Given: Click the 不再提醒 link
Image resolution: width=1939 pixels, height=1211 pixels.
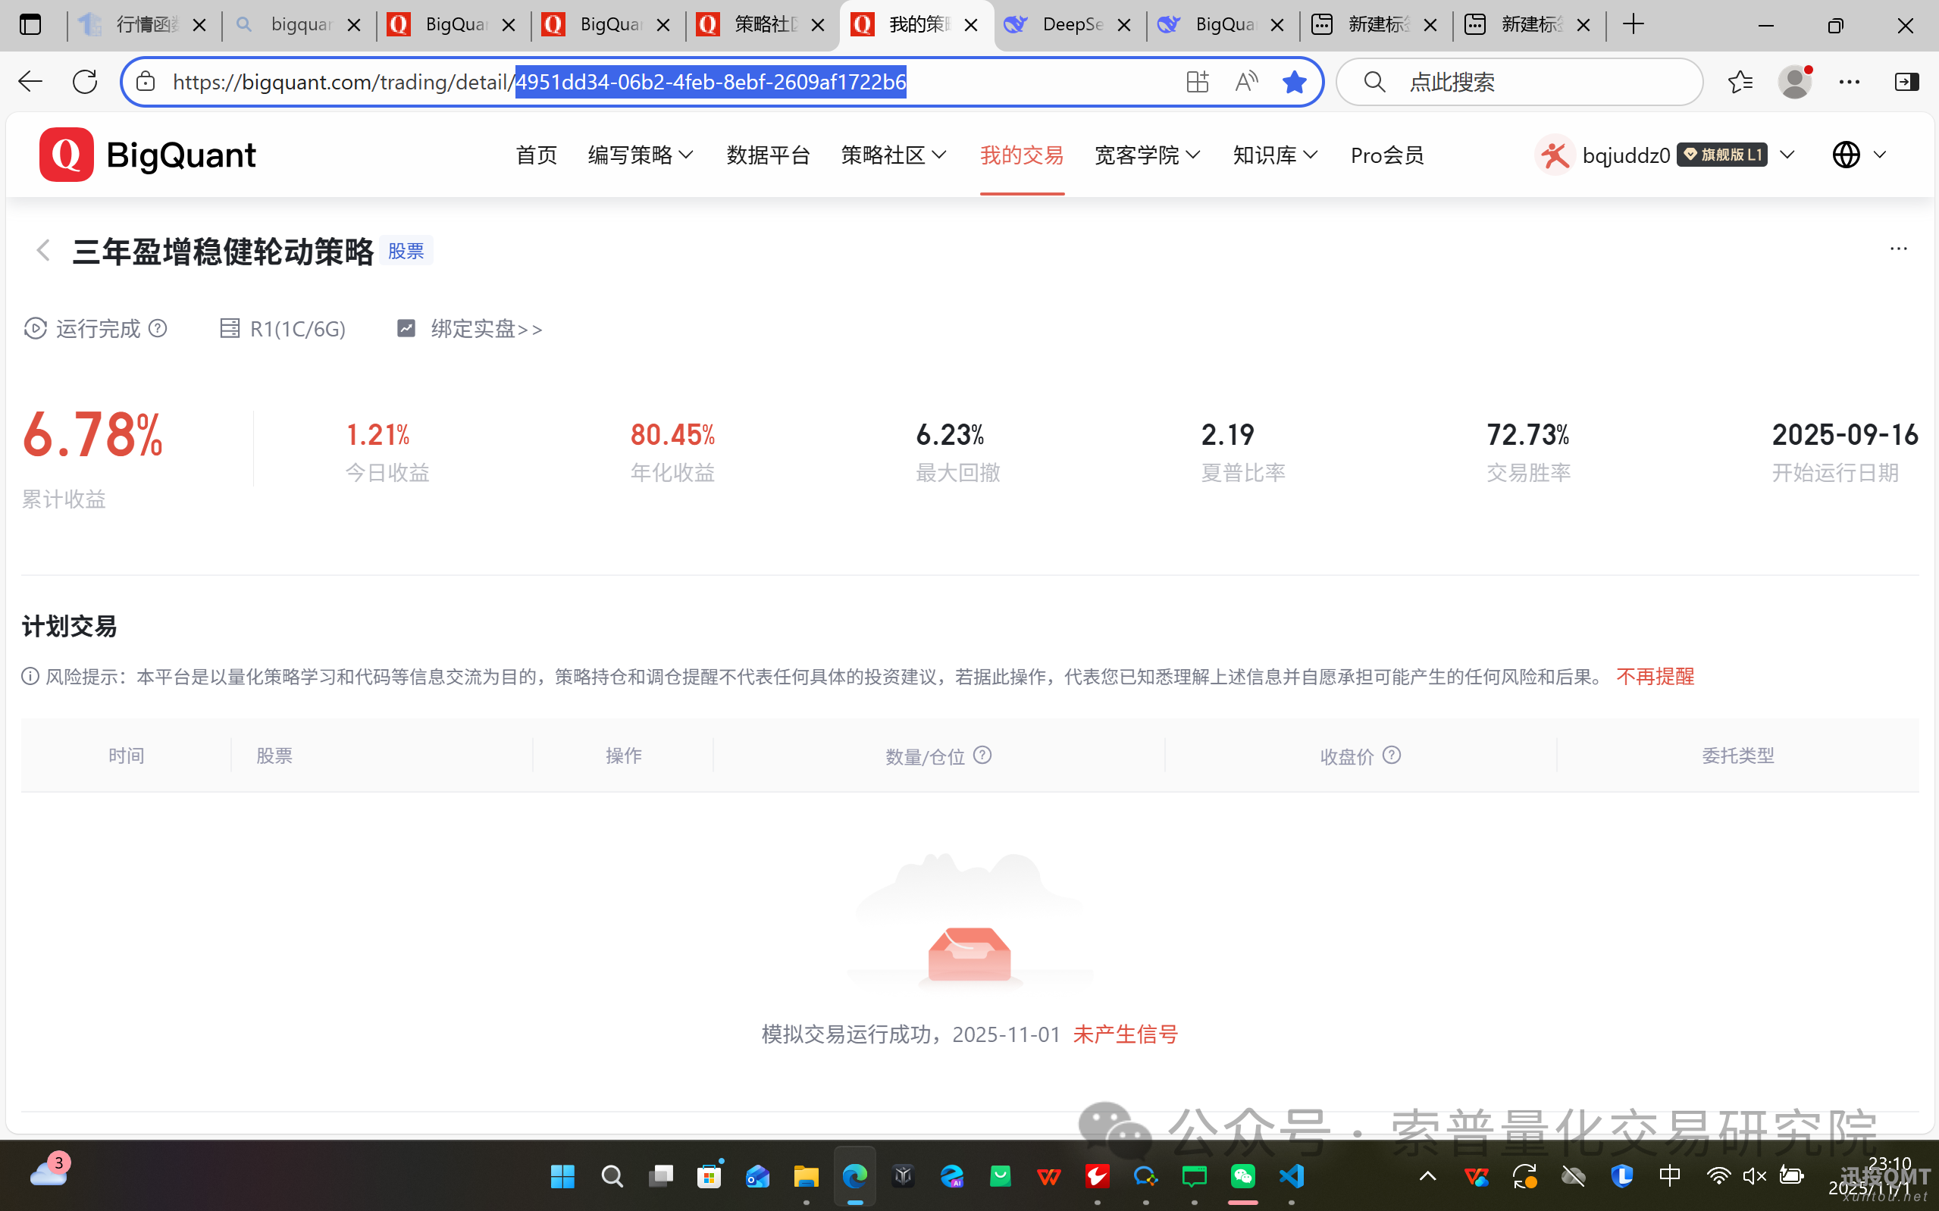Looking at the screenshot, I should pos(1655,677).
